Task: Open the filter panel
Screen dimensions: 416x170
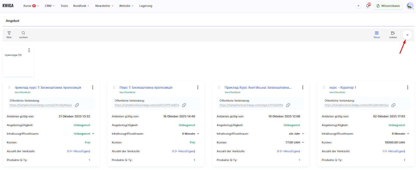Action: (9, 34)
